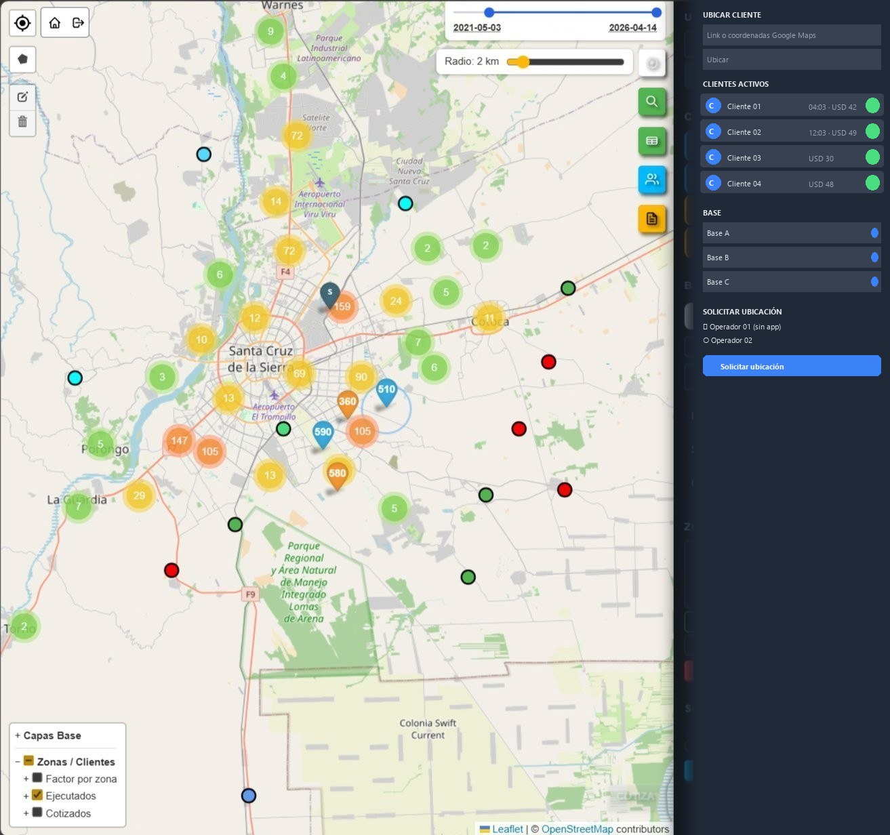This screenshot has width=890, height=835.
Task: Collapse the Zonas / Clientes group
Action: point(18,762)
